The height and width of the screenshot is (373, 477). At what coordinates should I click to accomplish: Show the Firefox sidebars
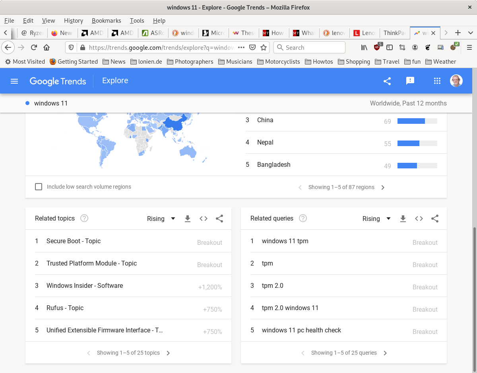[x=390, y=47]
